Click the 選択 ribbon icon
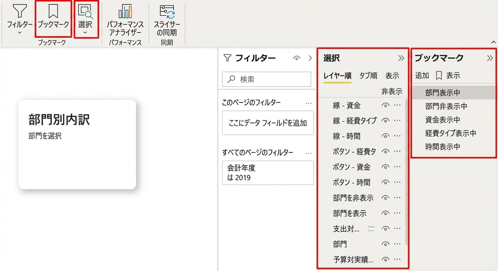The width and height of the screenshot is (498, 271). point(85,12)
